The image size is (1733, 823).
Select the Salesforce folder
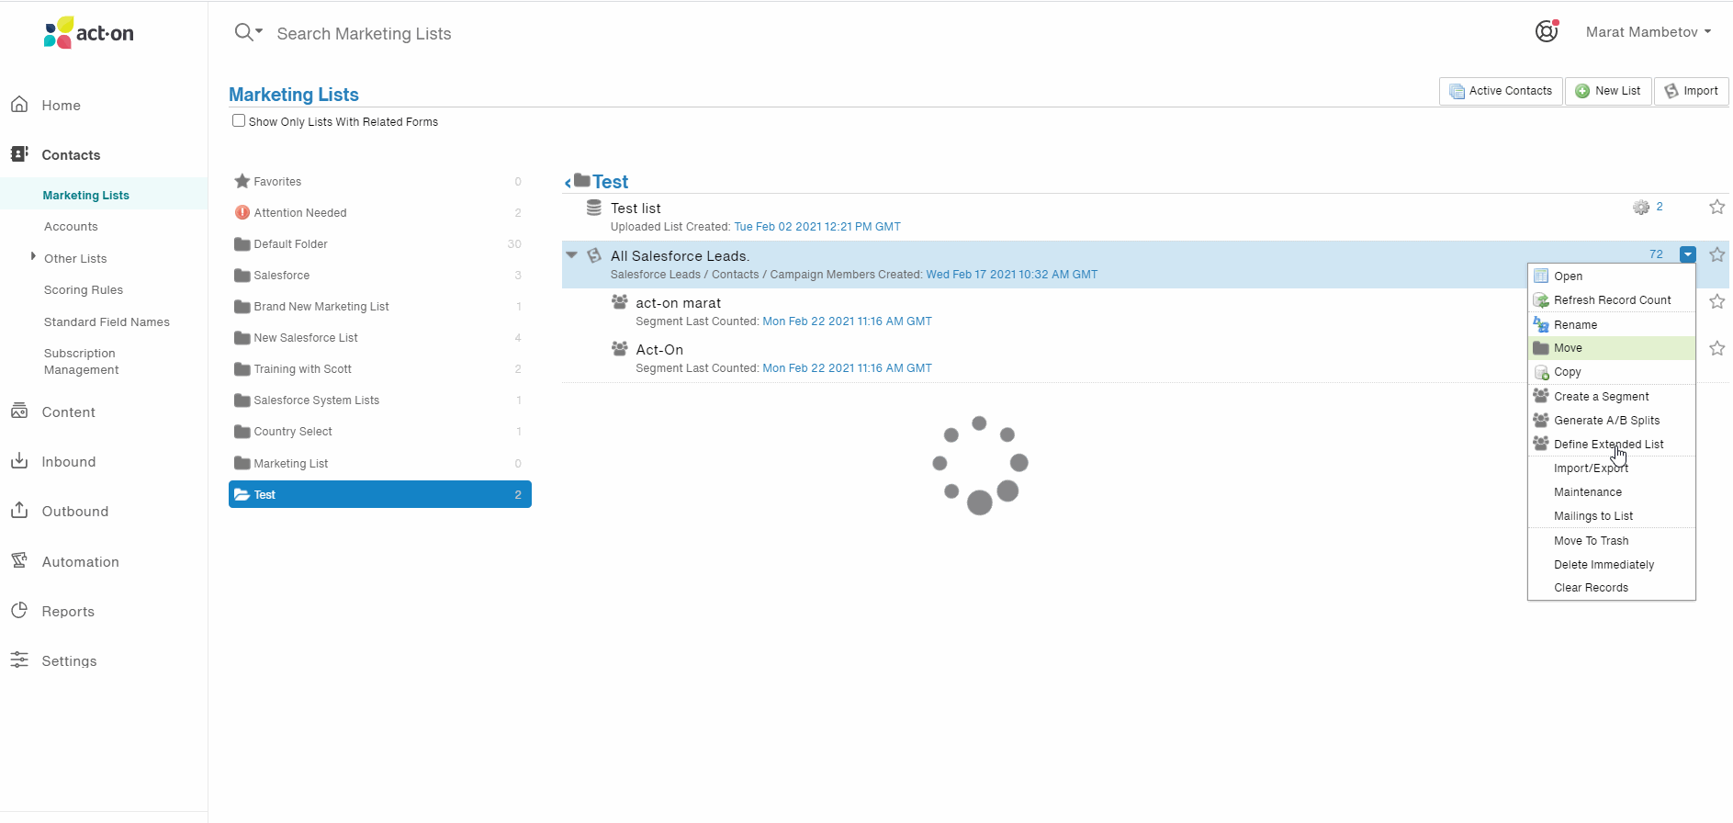coord(379,276)
